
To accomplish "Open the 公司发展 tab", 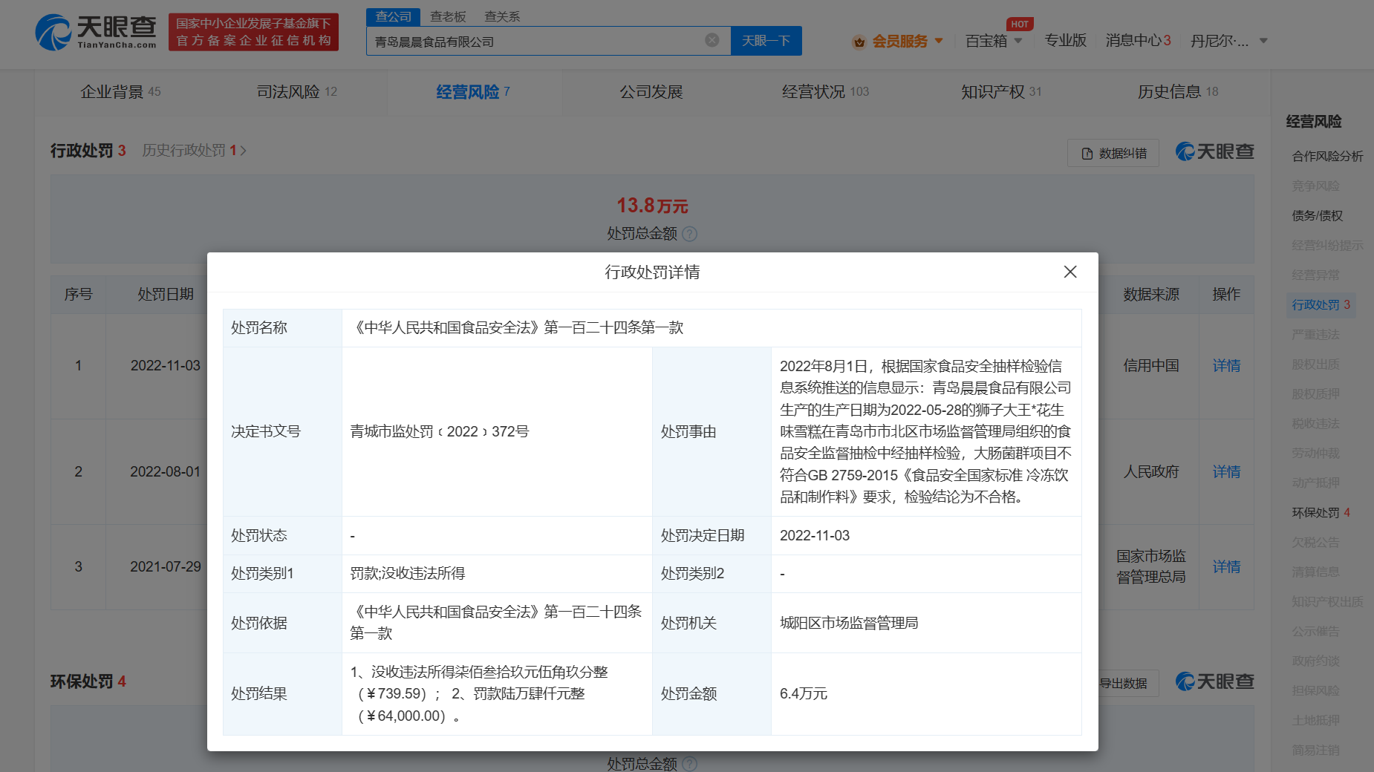I will tap(651, 92).
